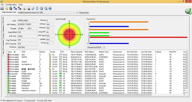Screen dimensions: 192x102
Task: Click the green Available icon for XINSHEHUI
Action: tap(8, 78)
